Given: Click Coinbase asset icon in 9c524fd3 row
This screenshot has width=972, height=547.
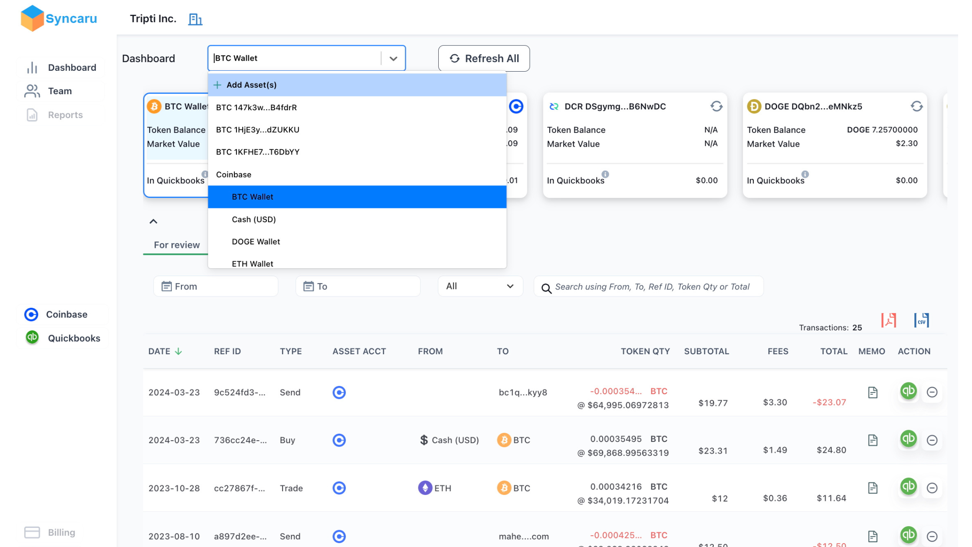Looking at the screenshot, I should pyautogui.click(x=339, y=392).
